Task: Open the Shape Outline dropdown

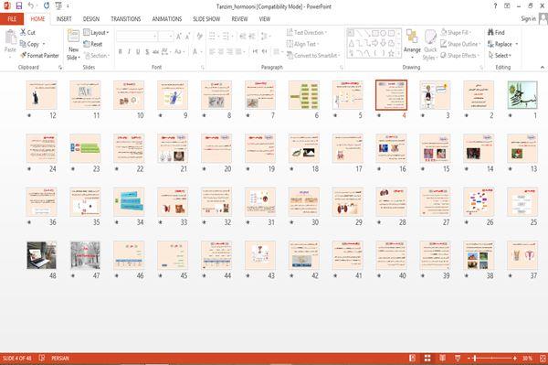Action: (460, 44)
